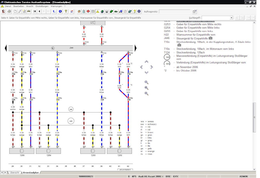Open the Suchbegriff dropdown list

231,18
